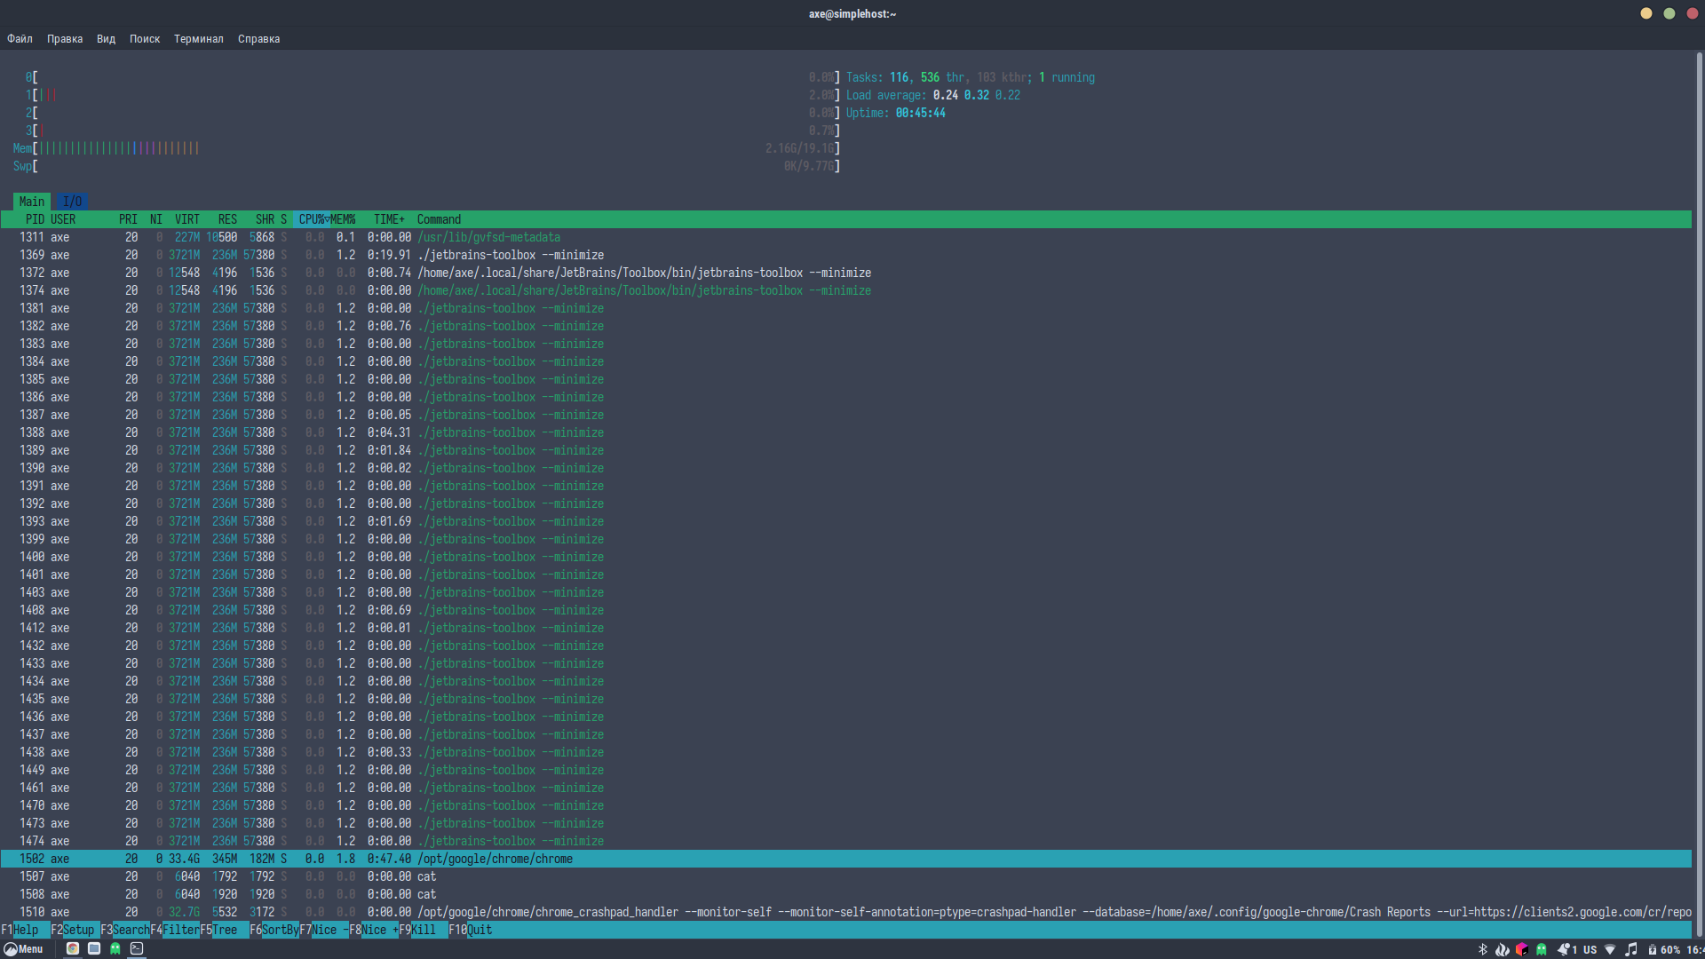Open the Файл menu
Image resolution: width=1705 pixels, height=959 pixels.
20,39
